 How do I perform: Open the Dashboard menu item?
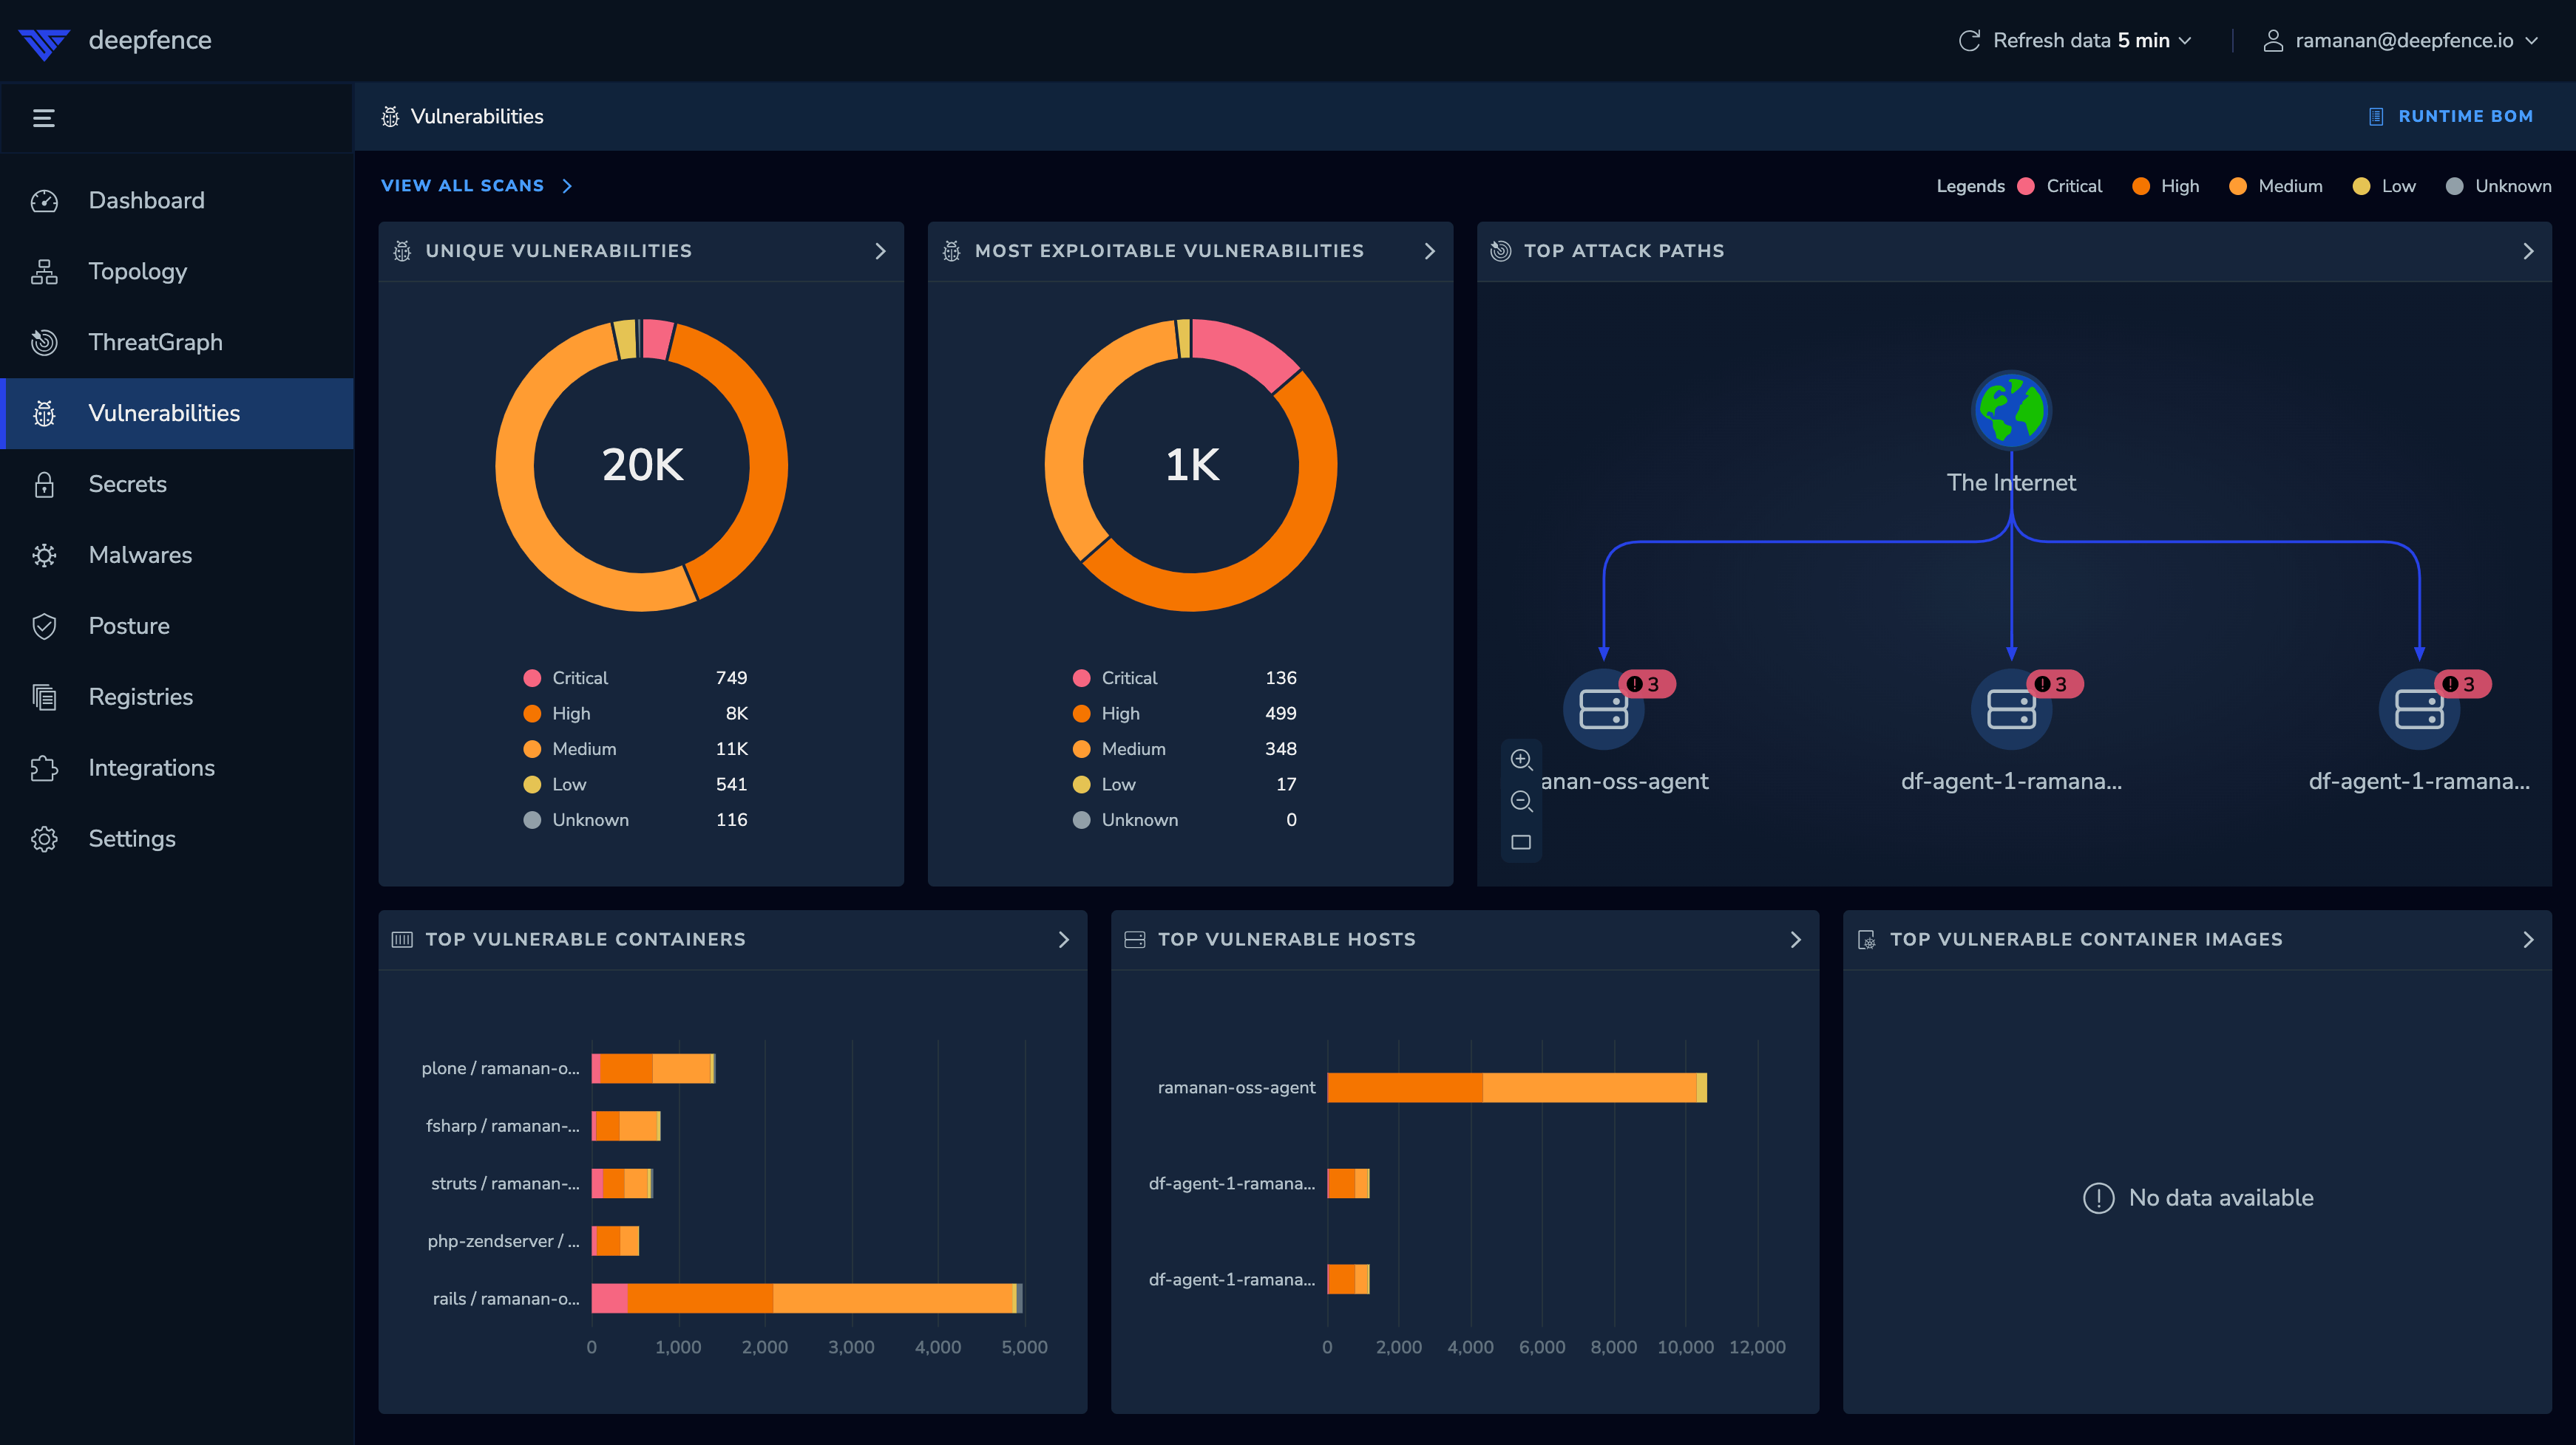coord(177,201)
